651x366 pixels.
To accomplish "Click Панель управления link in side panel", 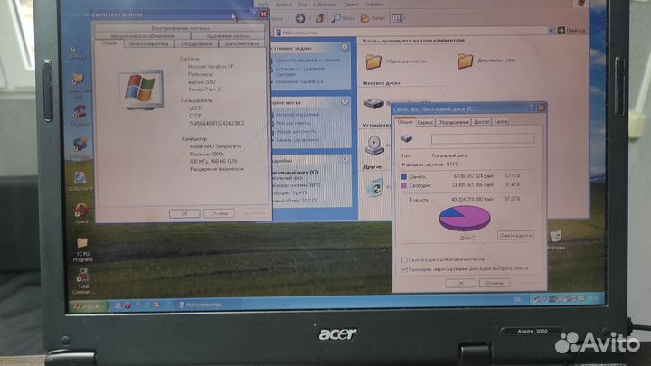I will (297, 140).
